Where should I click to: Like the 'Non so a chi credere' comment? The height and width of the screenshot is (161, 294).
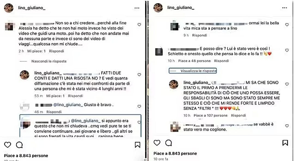pos(139,24)
